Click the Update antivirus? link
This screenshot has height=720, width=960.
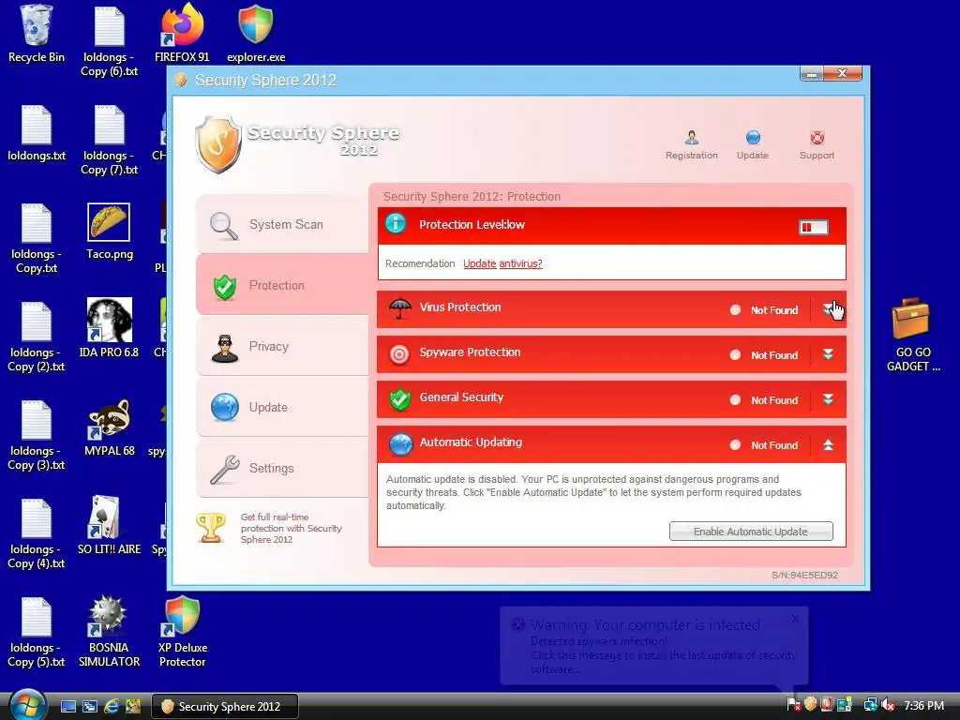(x=502, y=263)
